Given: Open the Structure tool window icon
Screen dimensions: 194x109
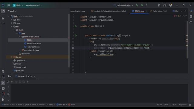Looking at the screenshot, I should [x=3, y=18].
